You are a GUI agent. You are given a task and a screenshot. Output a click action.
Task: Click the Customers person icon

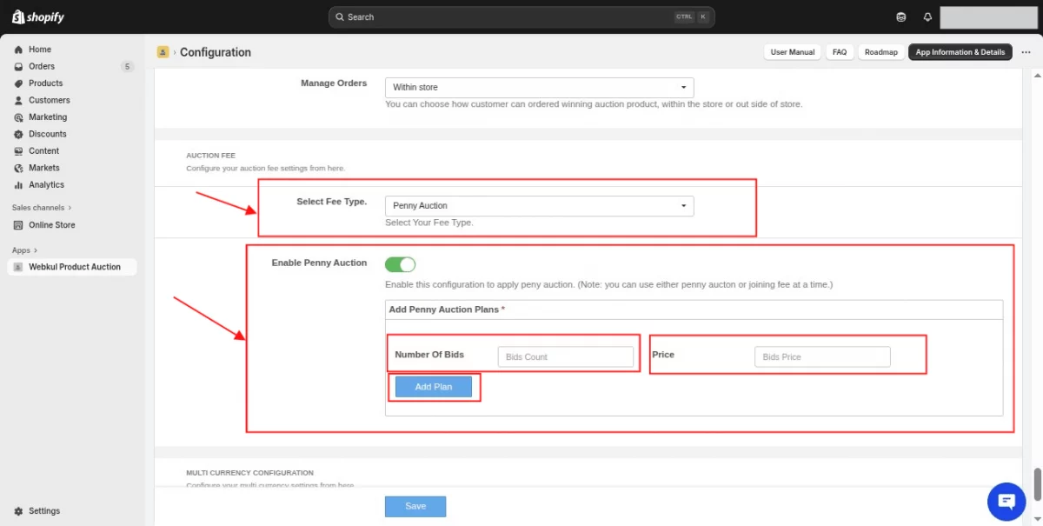19,100
